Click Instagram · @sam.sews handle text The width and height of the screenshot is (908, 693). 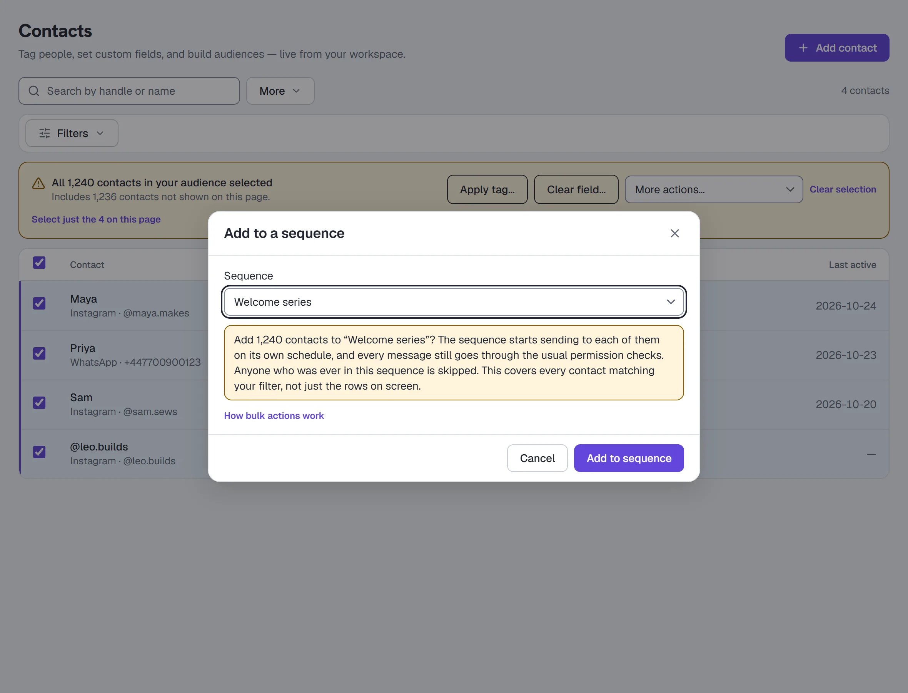click(x=124, y=412)
